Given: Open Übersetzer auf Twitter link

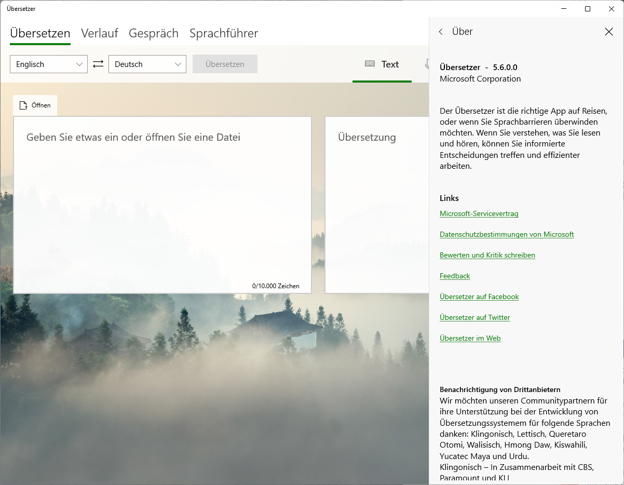Looking at the screenshot, I should tap(475, 317).
